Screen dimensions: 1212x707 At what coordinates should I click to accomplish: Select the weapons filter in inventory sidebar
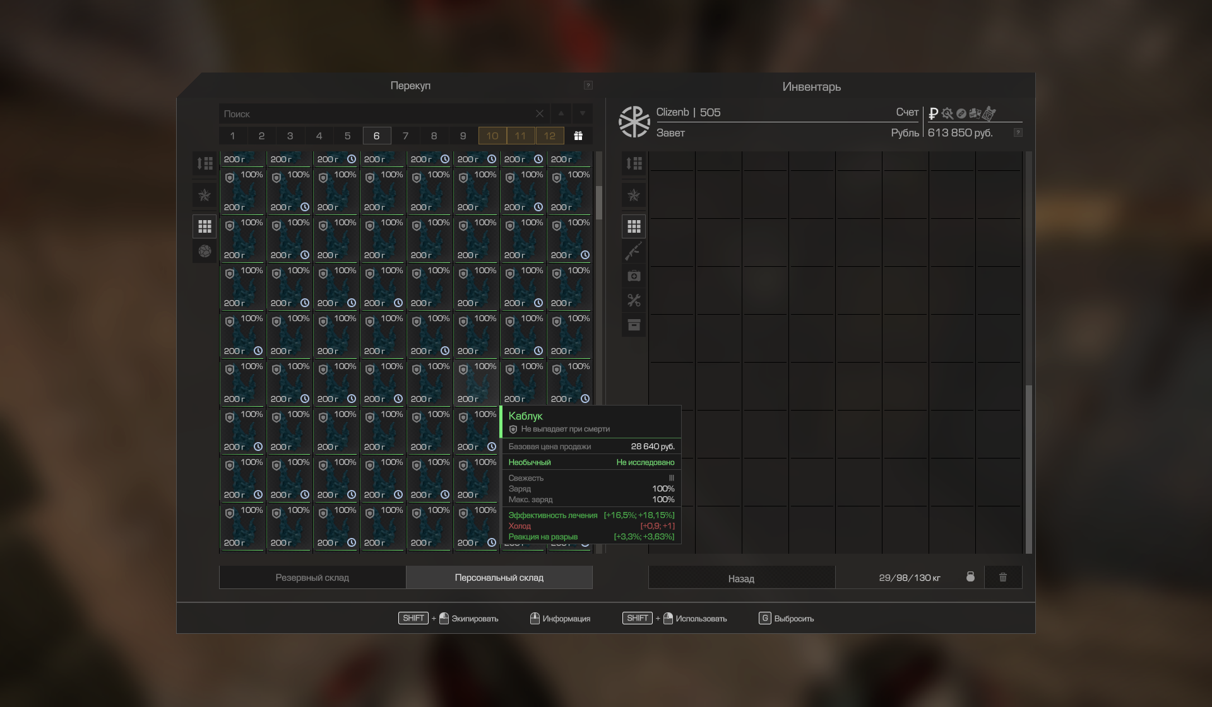click(x=634, y=251)
